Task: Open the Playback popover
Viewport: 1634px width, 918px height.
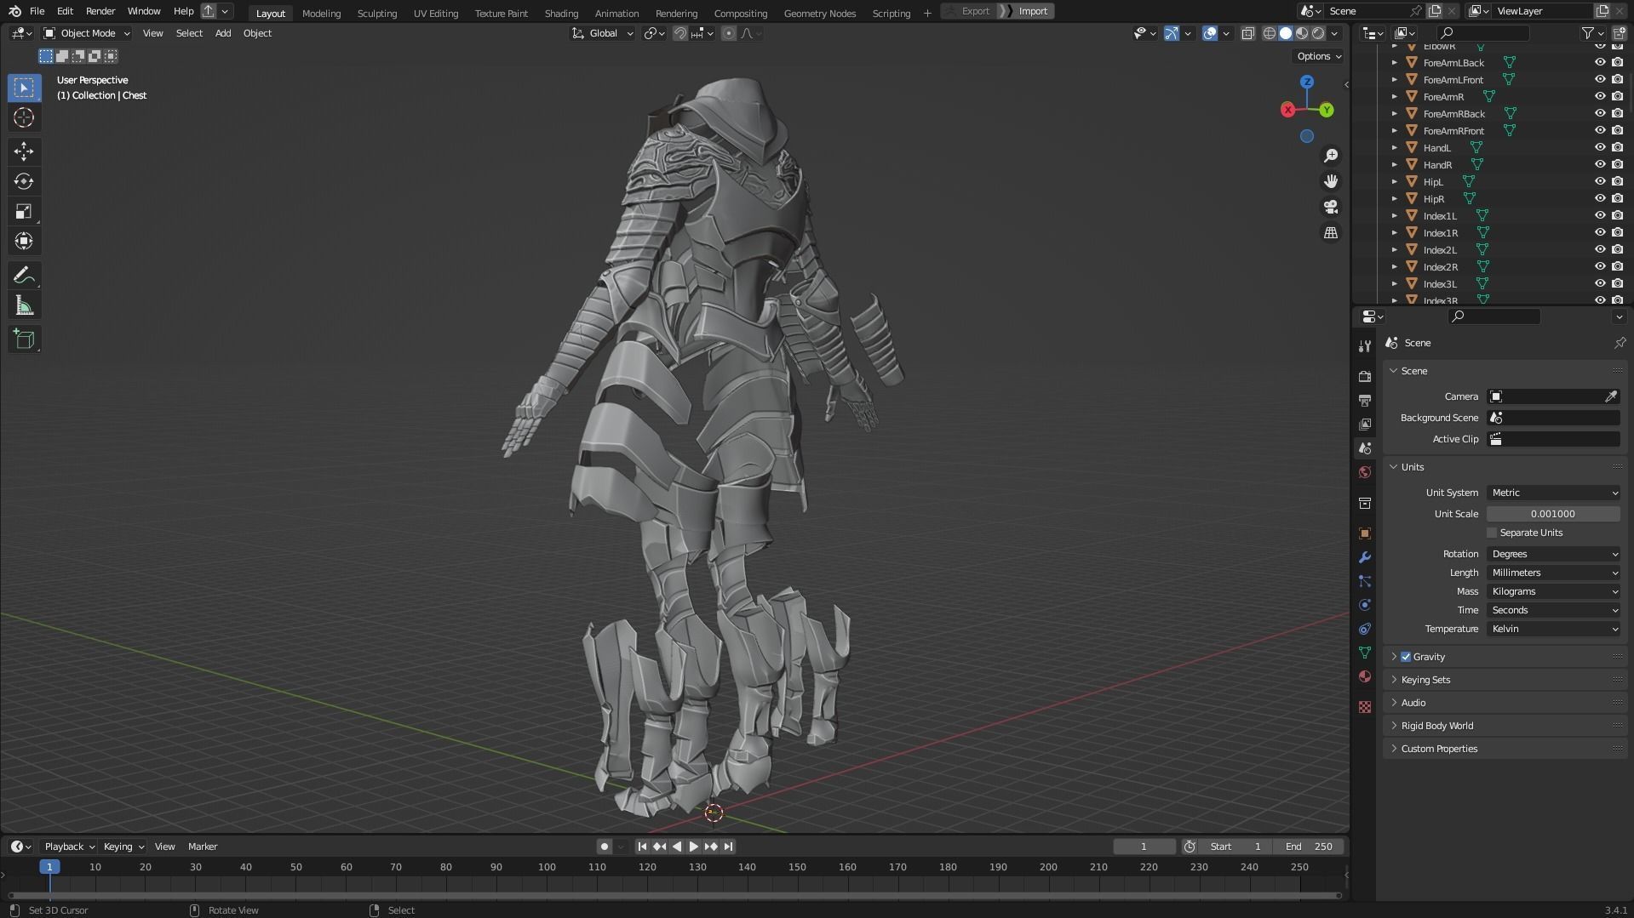Action: pyautogui.click(x=69, y=847)
